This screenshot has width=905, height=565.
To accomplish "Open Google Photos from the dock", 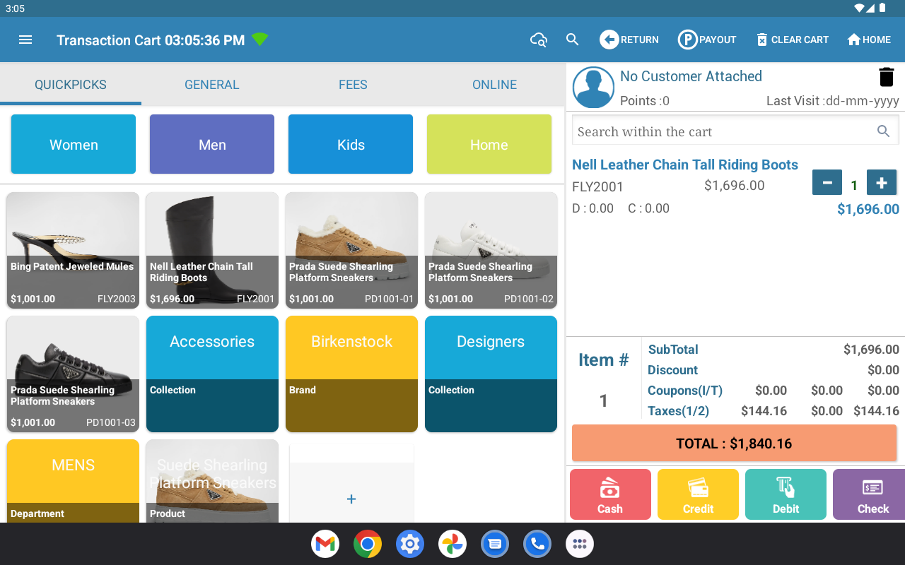I will 452,544.
